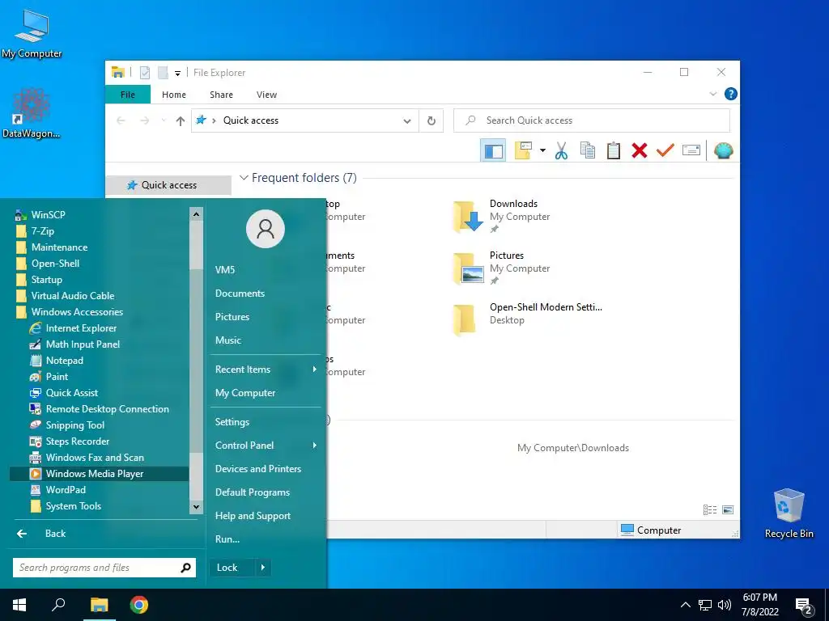Click the Lock button
Image resolution: width=829 pixels, height=621 pixels.
click(x=232, y=568)
